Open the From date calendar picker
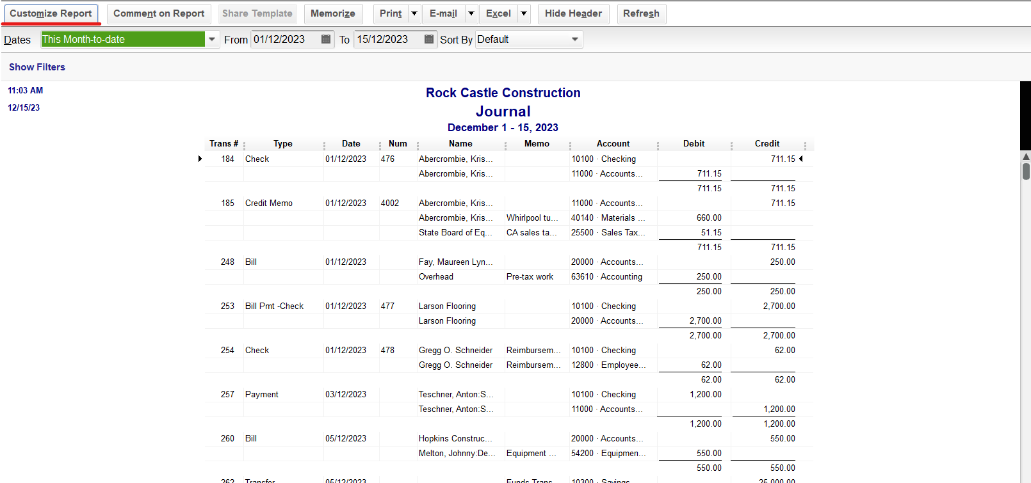 pyautogui.click(x=326, y=40)
